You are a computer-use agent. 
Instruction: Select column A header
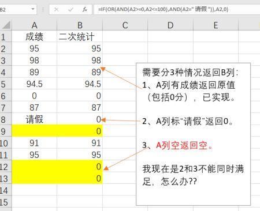pyautogui.click(x=35, y=25)
